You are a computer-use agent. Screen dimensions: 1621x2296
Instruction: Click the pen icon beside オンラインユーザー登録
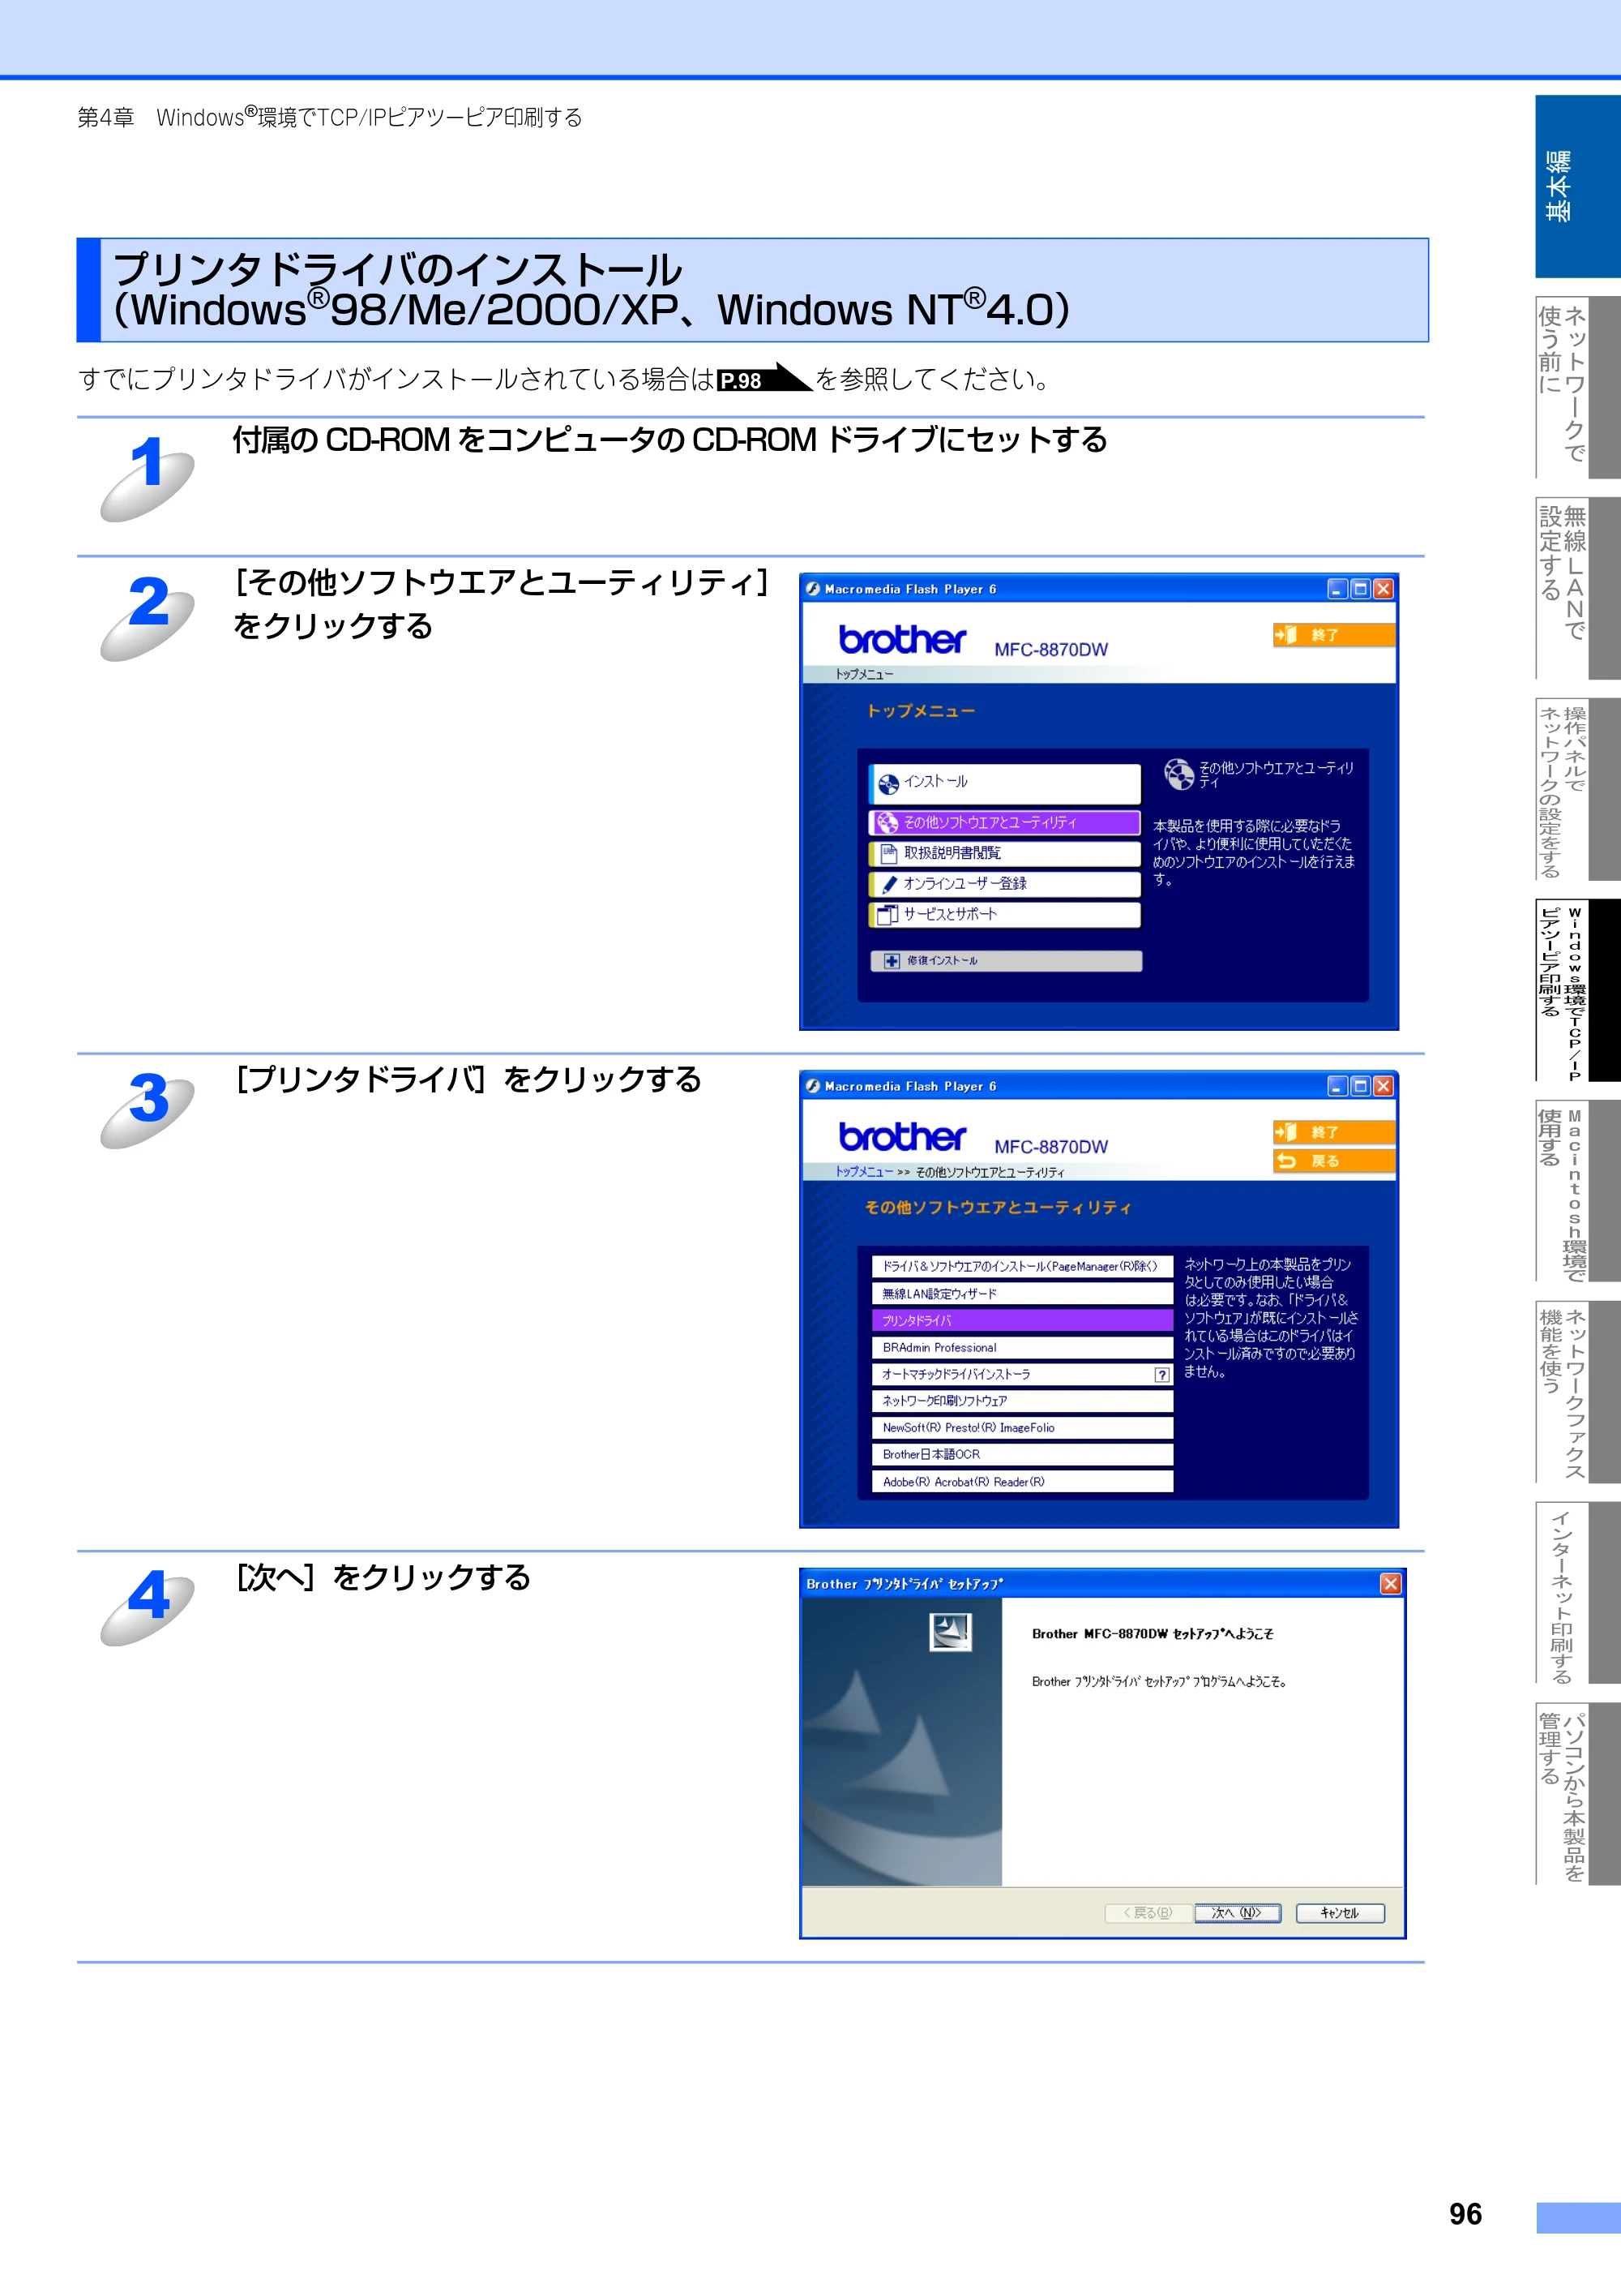point(888,884)
